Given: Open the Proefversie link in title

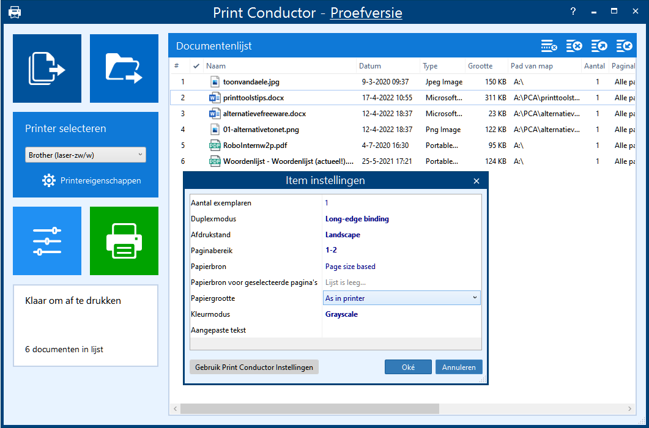Looking at the screenshot, I should tap(366, 13).
